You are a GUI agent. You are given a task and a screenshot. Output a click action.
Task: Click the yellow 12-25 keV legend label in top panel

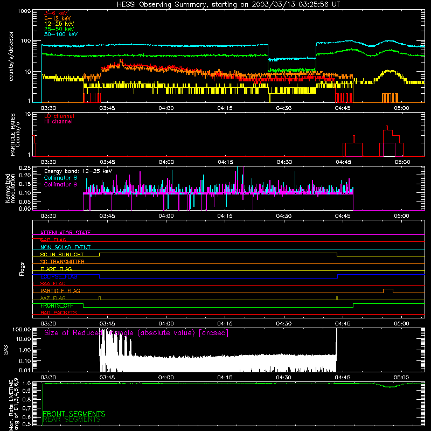[x=59, y=24]
